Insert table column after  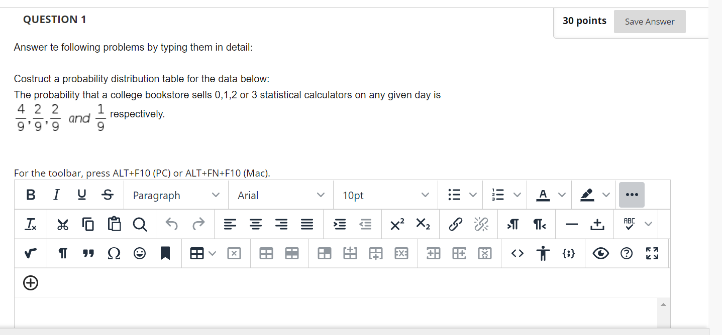click(x=459, y=254)
